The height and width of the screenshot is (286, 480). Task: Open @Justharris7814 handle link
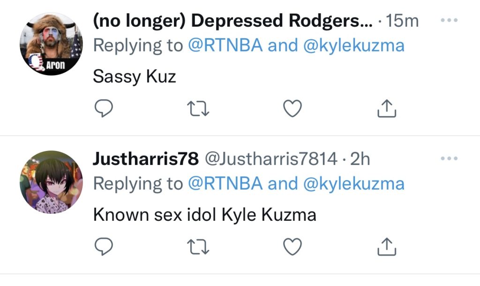pos(271,158)
